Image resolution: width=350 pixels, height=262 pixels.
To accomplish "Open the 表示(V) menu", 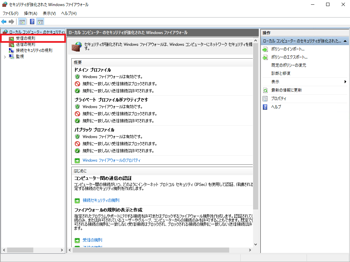I will (49, 13).
